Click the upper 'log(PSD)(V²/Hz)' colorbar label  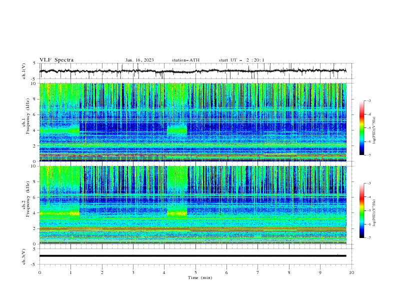click(374, 130)
